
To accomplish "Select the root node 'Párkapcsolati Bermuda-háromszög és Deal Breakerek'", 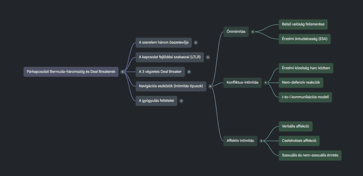I will click(71, 72).
